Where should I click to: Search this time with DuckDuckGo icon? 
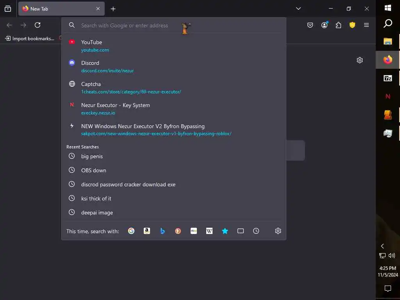point(178,231)
